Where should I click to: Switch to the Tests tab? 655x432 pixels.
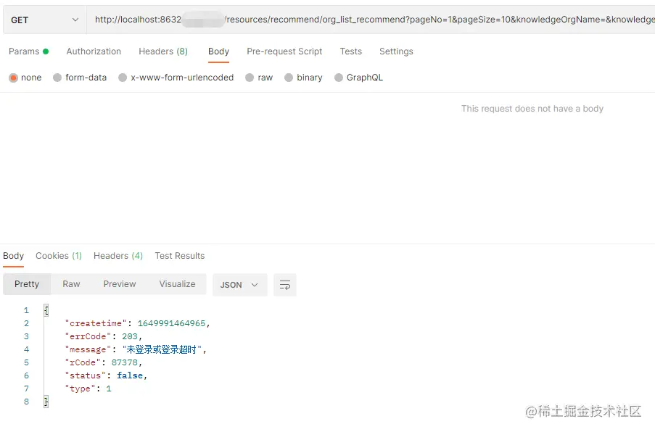point(351,51)
